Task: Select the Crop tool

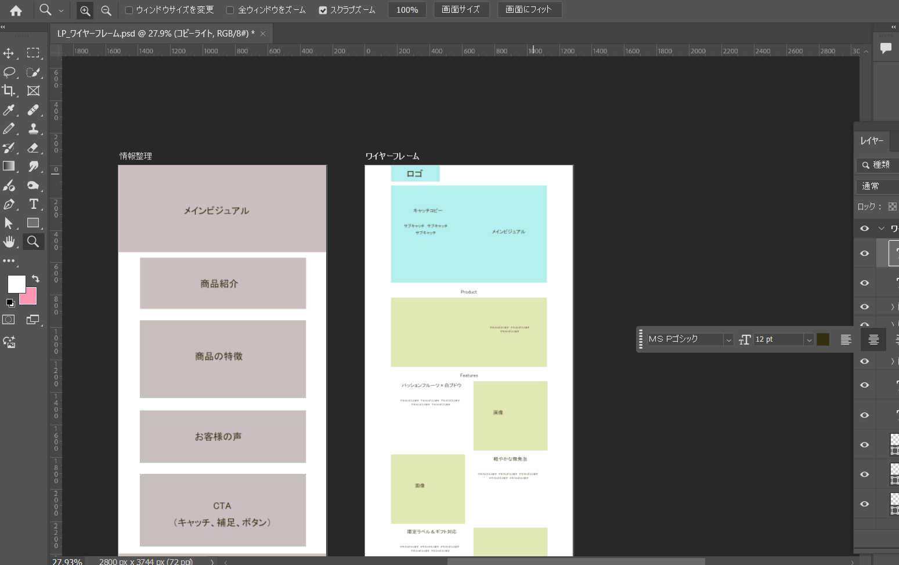Action: click(9, 90)
